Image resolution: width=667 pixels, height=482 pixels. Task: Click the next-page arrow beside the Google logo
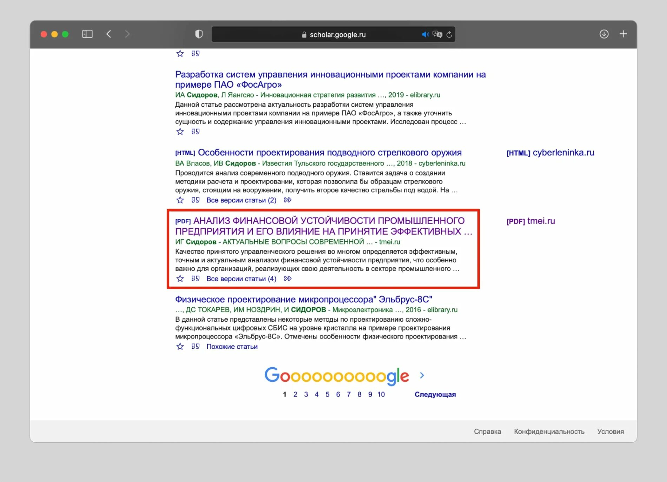(422, 375)
